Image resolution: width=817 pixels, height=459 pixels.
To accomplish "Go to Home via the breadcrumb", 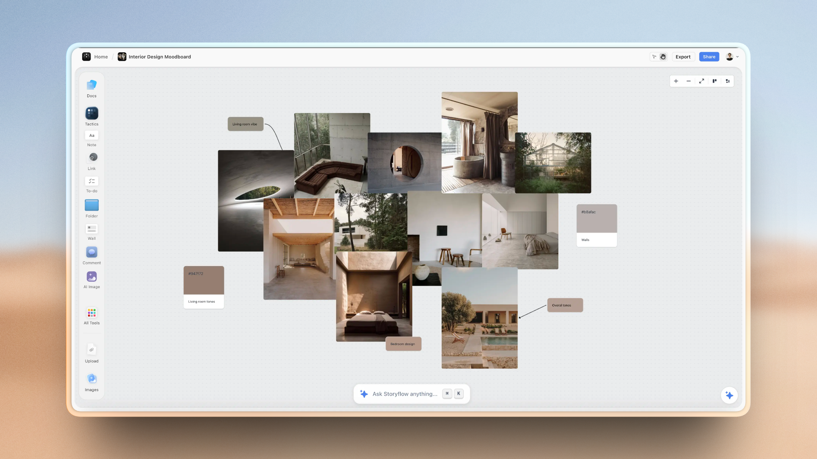I will 101,57.
